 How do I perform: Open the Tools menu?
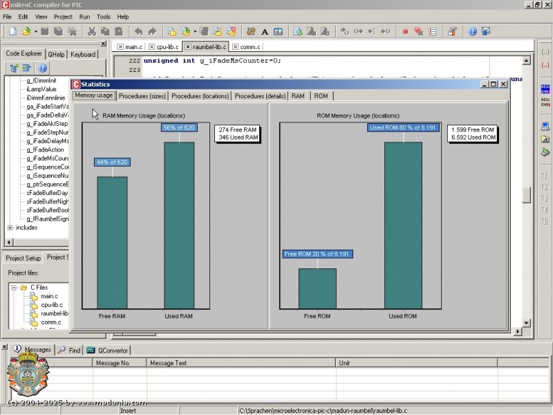[104, 17]
